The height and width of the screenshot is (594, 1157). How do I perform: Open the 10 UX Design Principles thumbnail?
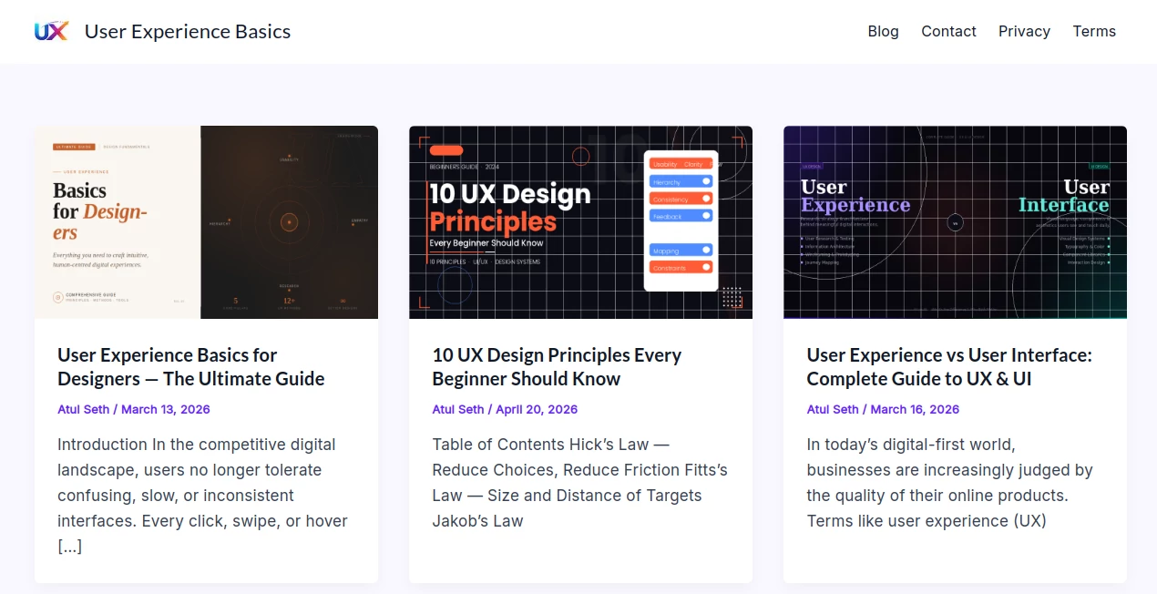(580, 222)
